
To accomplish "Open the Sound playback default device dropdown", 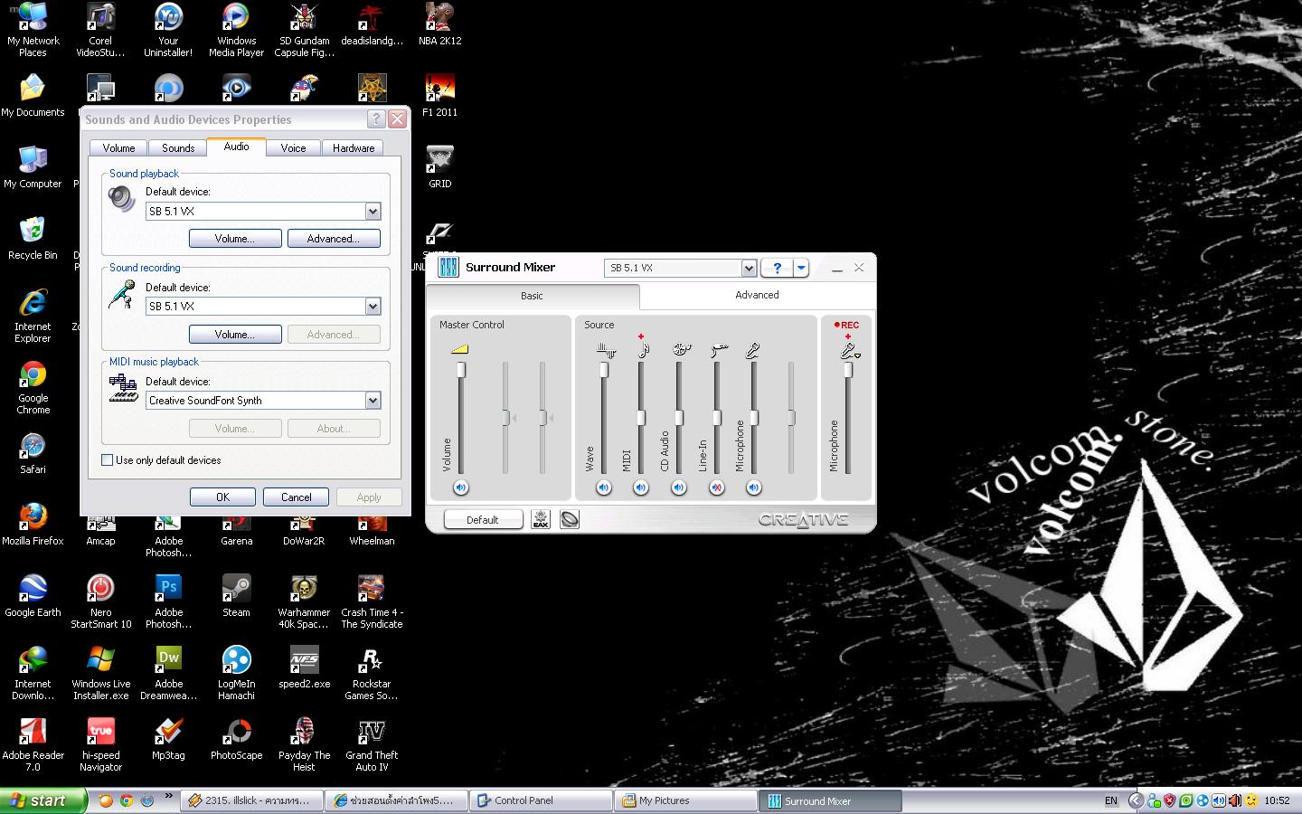I will pos(373,211).
